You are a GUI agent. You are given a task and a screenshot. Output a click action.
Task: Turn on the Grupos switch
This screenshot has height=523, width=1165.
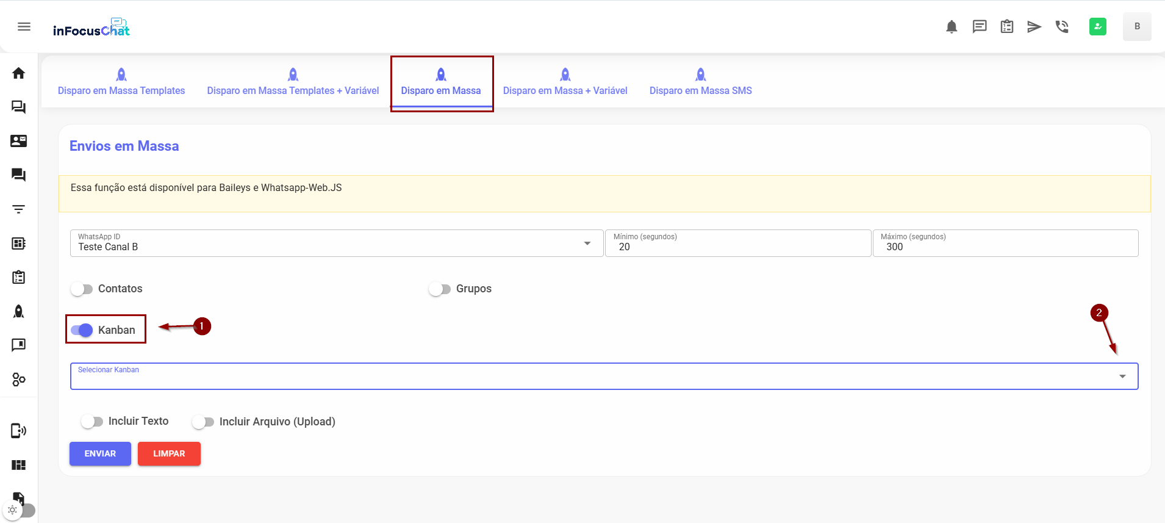440,289
